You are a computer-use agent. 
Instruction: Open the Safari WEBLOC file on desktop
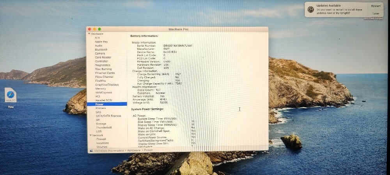point(11,95)
